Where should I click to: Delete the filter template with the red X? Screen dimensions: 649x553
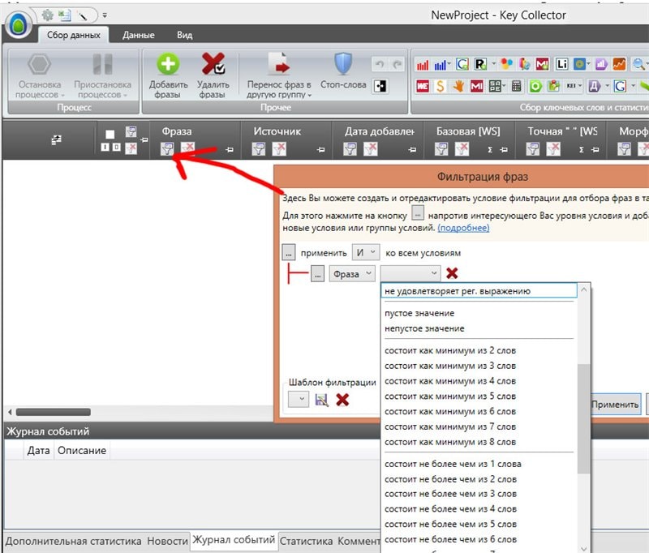[342, 400]
